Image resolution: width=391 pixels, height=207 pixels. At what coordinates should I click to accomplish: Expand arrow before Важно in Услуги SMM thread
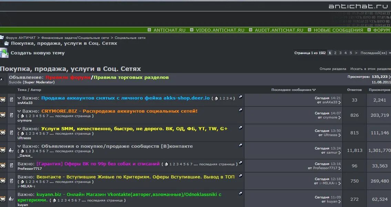coord(19,129)
